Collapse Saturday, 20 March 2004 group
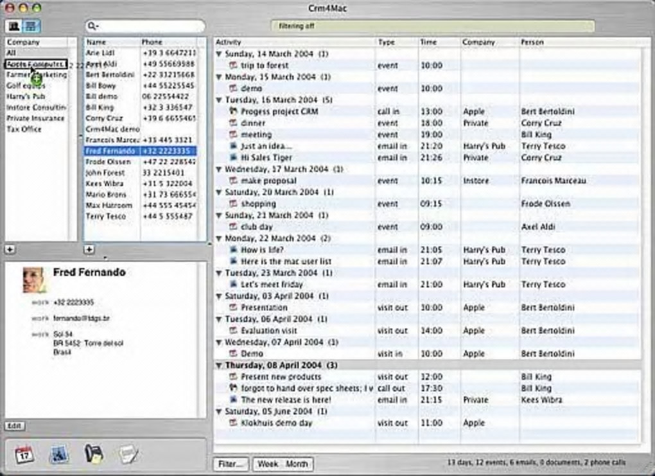Image resolution: width=655 pixels, height=476 pixels. pyautogui.click(x=219, y=192)
